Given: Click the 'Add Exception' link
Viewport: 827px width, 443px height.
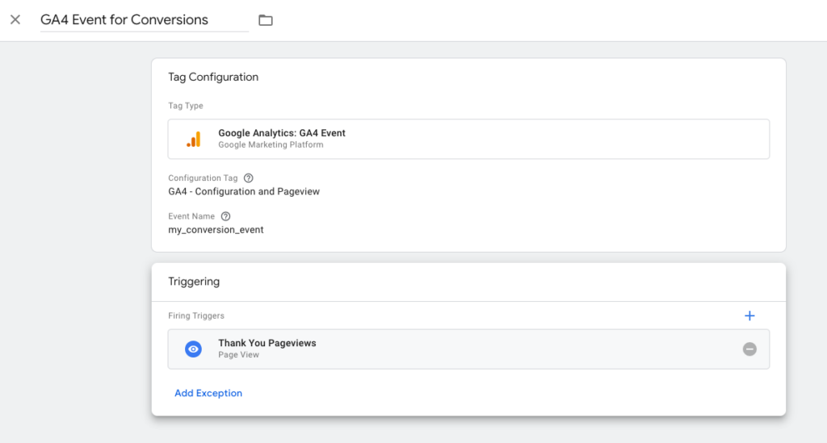Looking at the screenshot, I should click(208, 393).
